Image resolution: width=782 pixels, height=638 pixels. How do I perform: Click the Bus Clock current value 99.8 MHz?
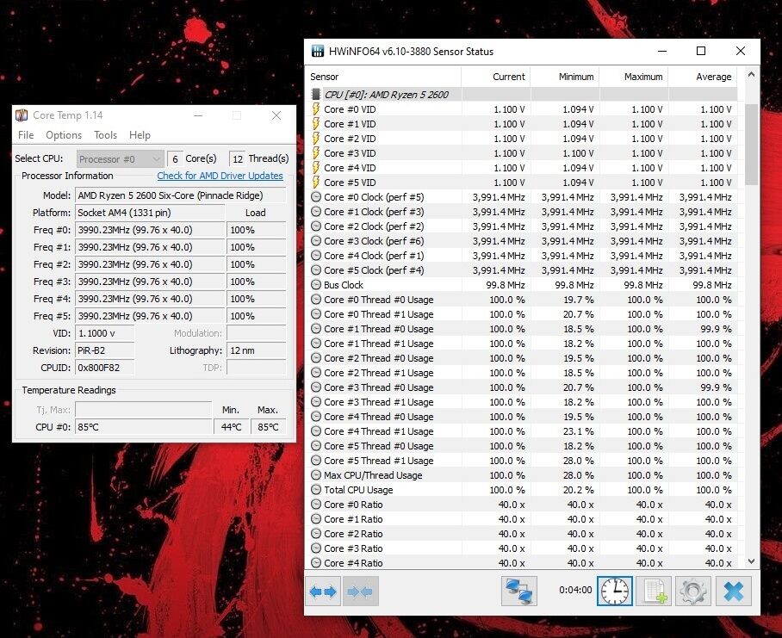506,285
